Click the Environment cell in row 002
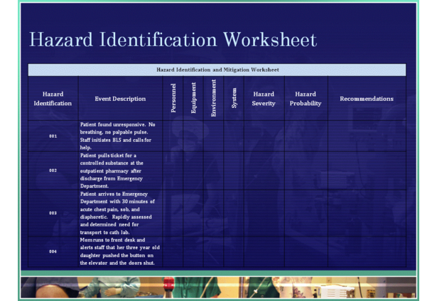 click(x=213, y=170)
